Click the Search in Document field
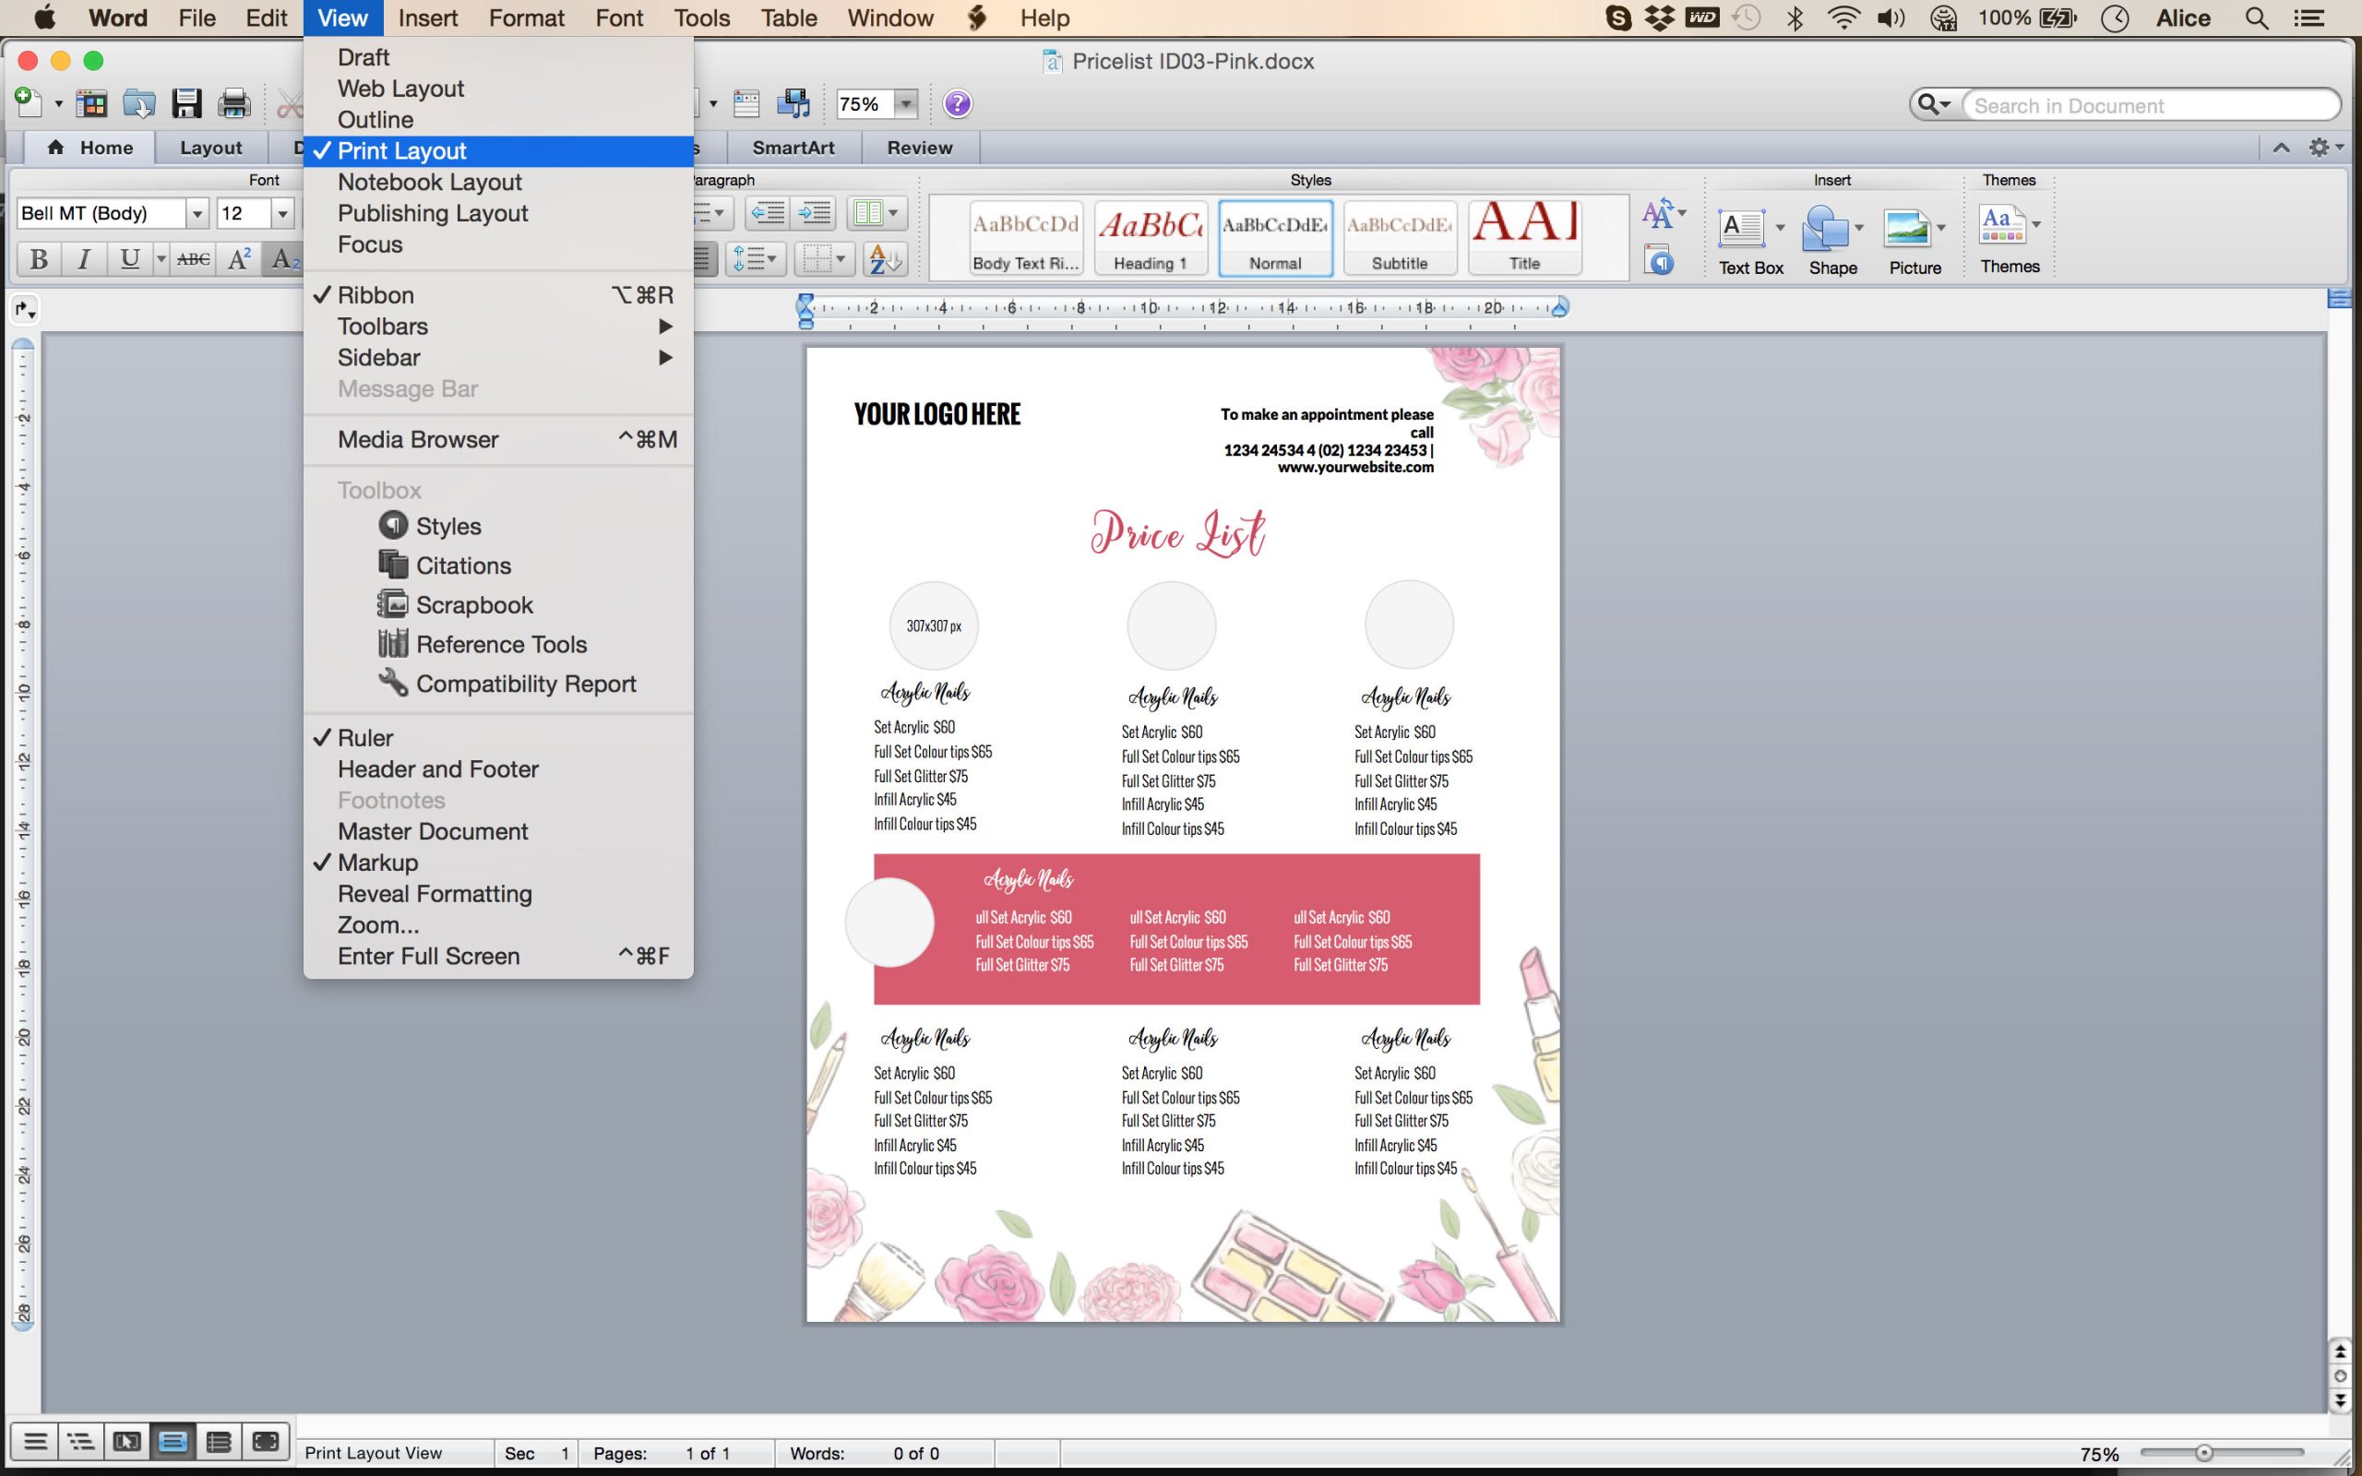2362x1476 pixels. (2153, 105)
